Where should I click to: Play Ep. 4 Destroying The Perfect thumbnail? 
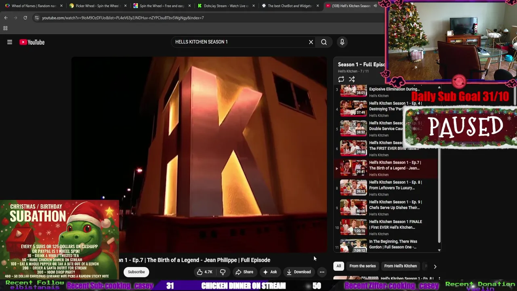353,108
